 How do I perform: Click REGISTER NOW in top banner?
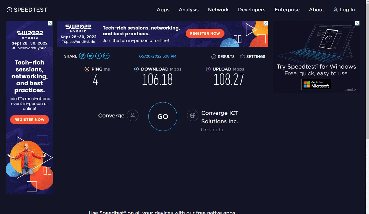pos(205,34)
